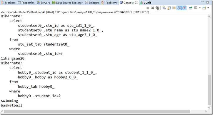Click the line with stu_age3_1_0_

coord(58,35)
